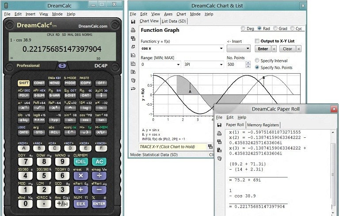
Task: Click the bar chart icon in Chart & List sidebar
Action: pyautogui.click(x=133, y=64)
